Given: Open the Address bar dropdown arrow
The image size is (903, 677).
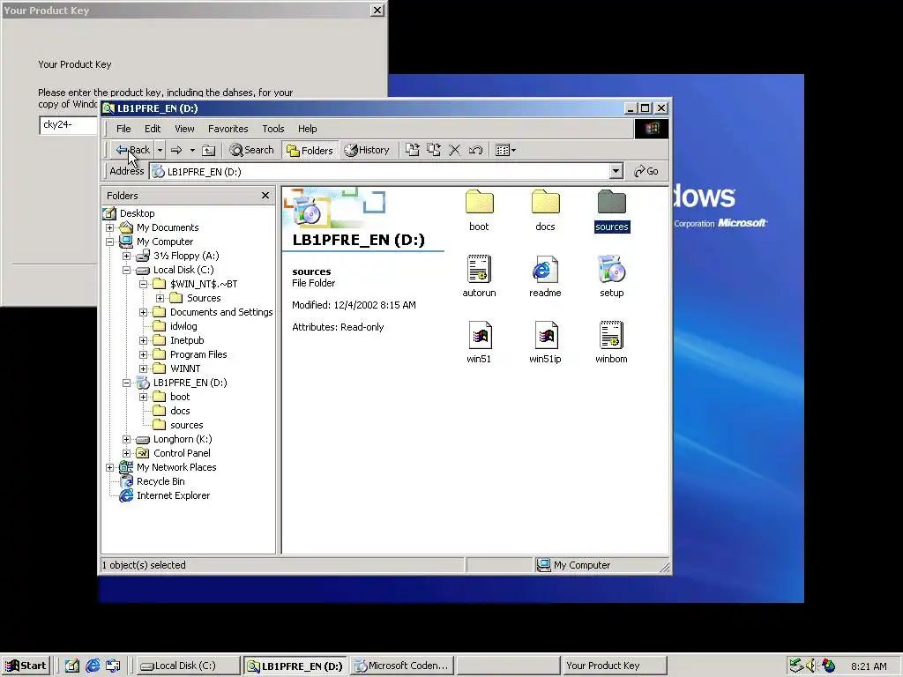Looking at the screenshot, I should (x=616, y=172).
